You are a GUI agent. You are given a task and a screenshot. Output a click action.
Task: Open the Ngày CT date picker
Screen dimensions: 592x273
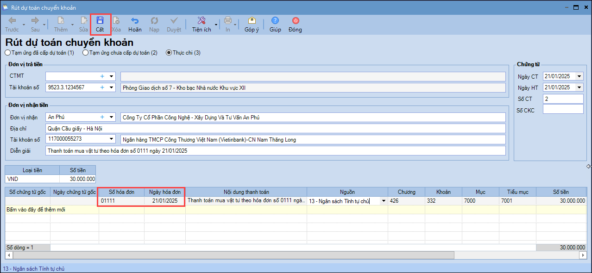[580, 76]
